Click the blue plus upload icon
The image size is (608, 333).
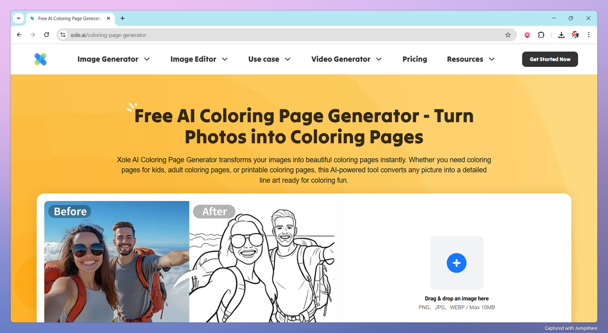pyautogui.click(x=457, y=263)
